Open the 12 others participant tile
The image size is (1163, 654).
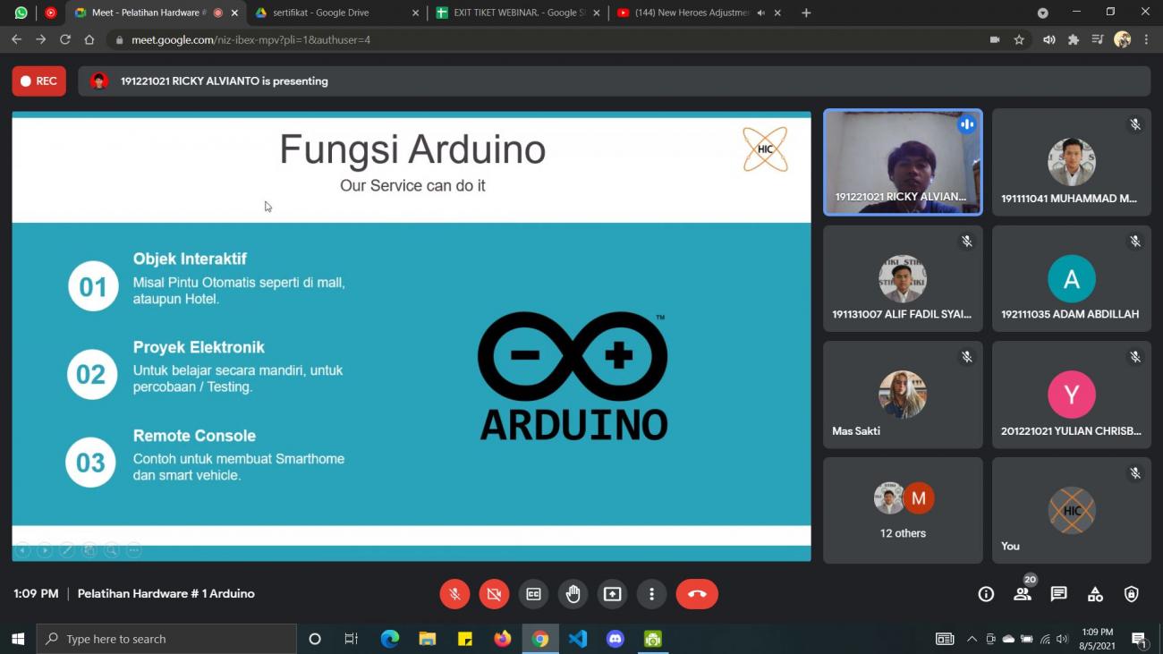click(x=902, y=510)
